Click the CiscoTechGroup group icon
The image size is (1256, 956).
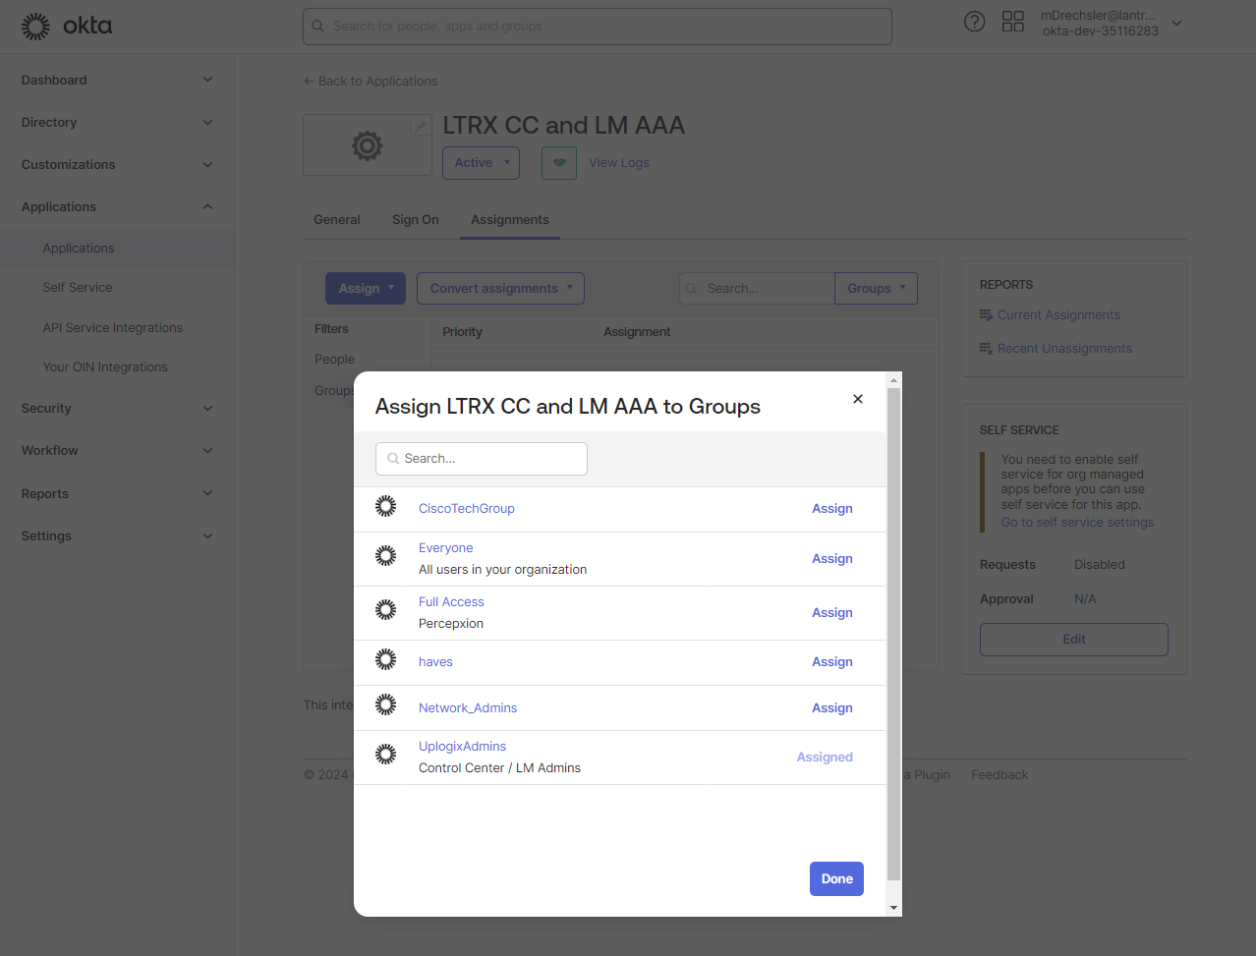(386, 507)
